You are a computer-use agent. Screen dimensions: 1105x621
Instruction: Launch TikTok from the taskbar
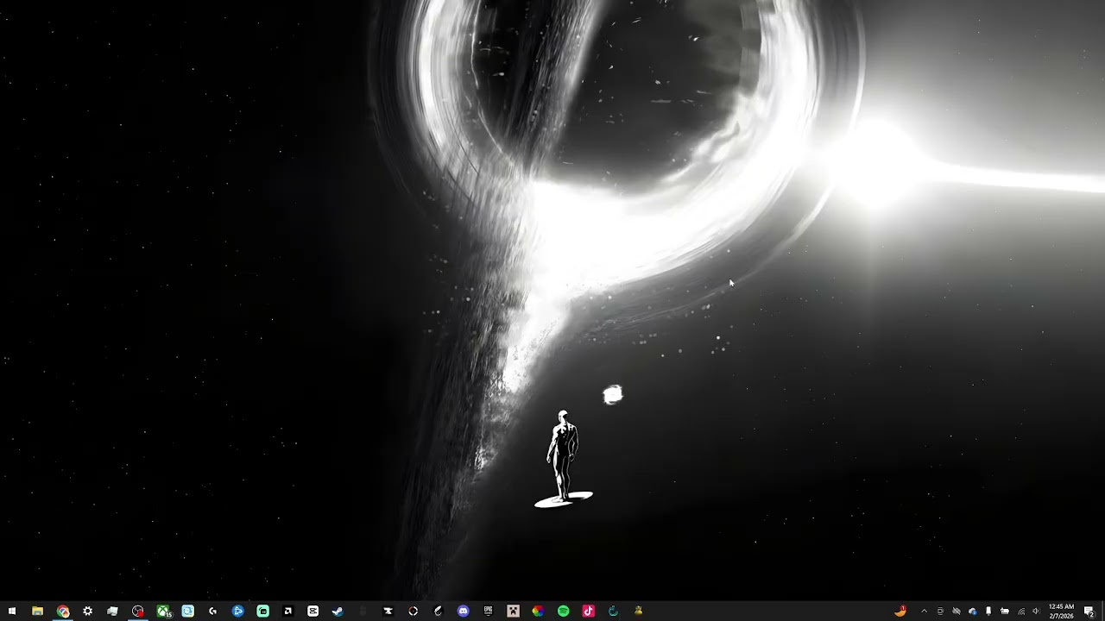588,611
